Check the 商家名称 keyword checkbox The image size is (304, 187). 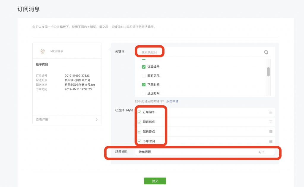[144, 76]
